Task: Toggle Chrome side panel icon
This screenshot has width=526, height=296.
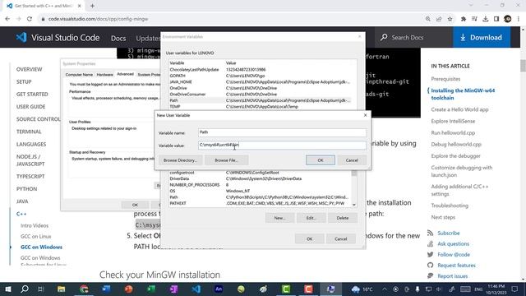Action: pos(496,19)
